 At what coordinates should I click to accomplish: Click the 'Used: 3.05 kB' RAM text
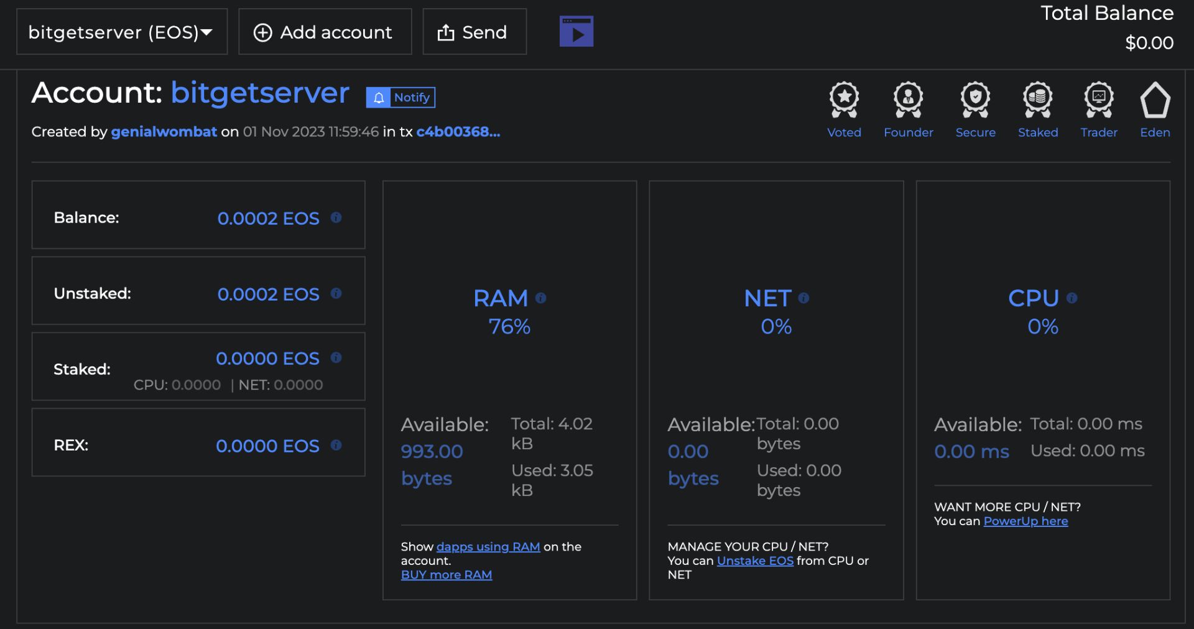552,480
